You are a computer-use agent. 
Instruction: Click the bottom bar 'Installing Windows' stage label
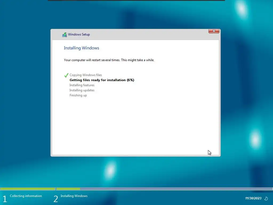tap(74, 196)
